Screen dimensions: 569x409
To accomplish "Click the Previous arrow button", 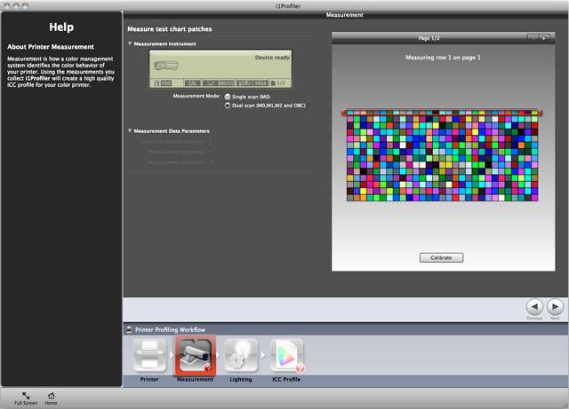I will 534,307.
